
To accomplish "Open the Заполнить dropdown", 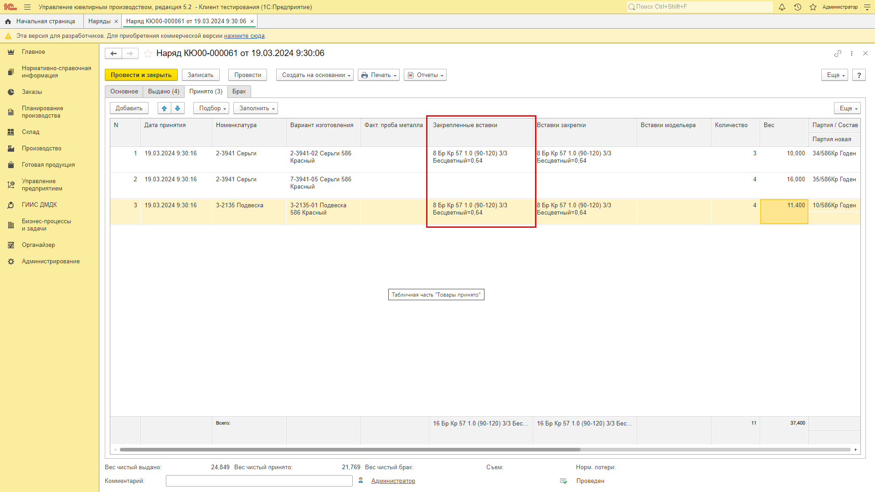I will coord(256,108).
